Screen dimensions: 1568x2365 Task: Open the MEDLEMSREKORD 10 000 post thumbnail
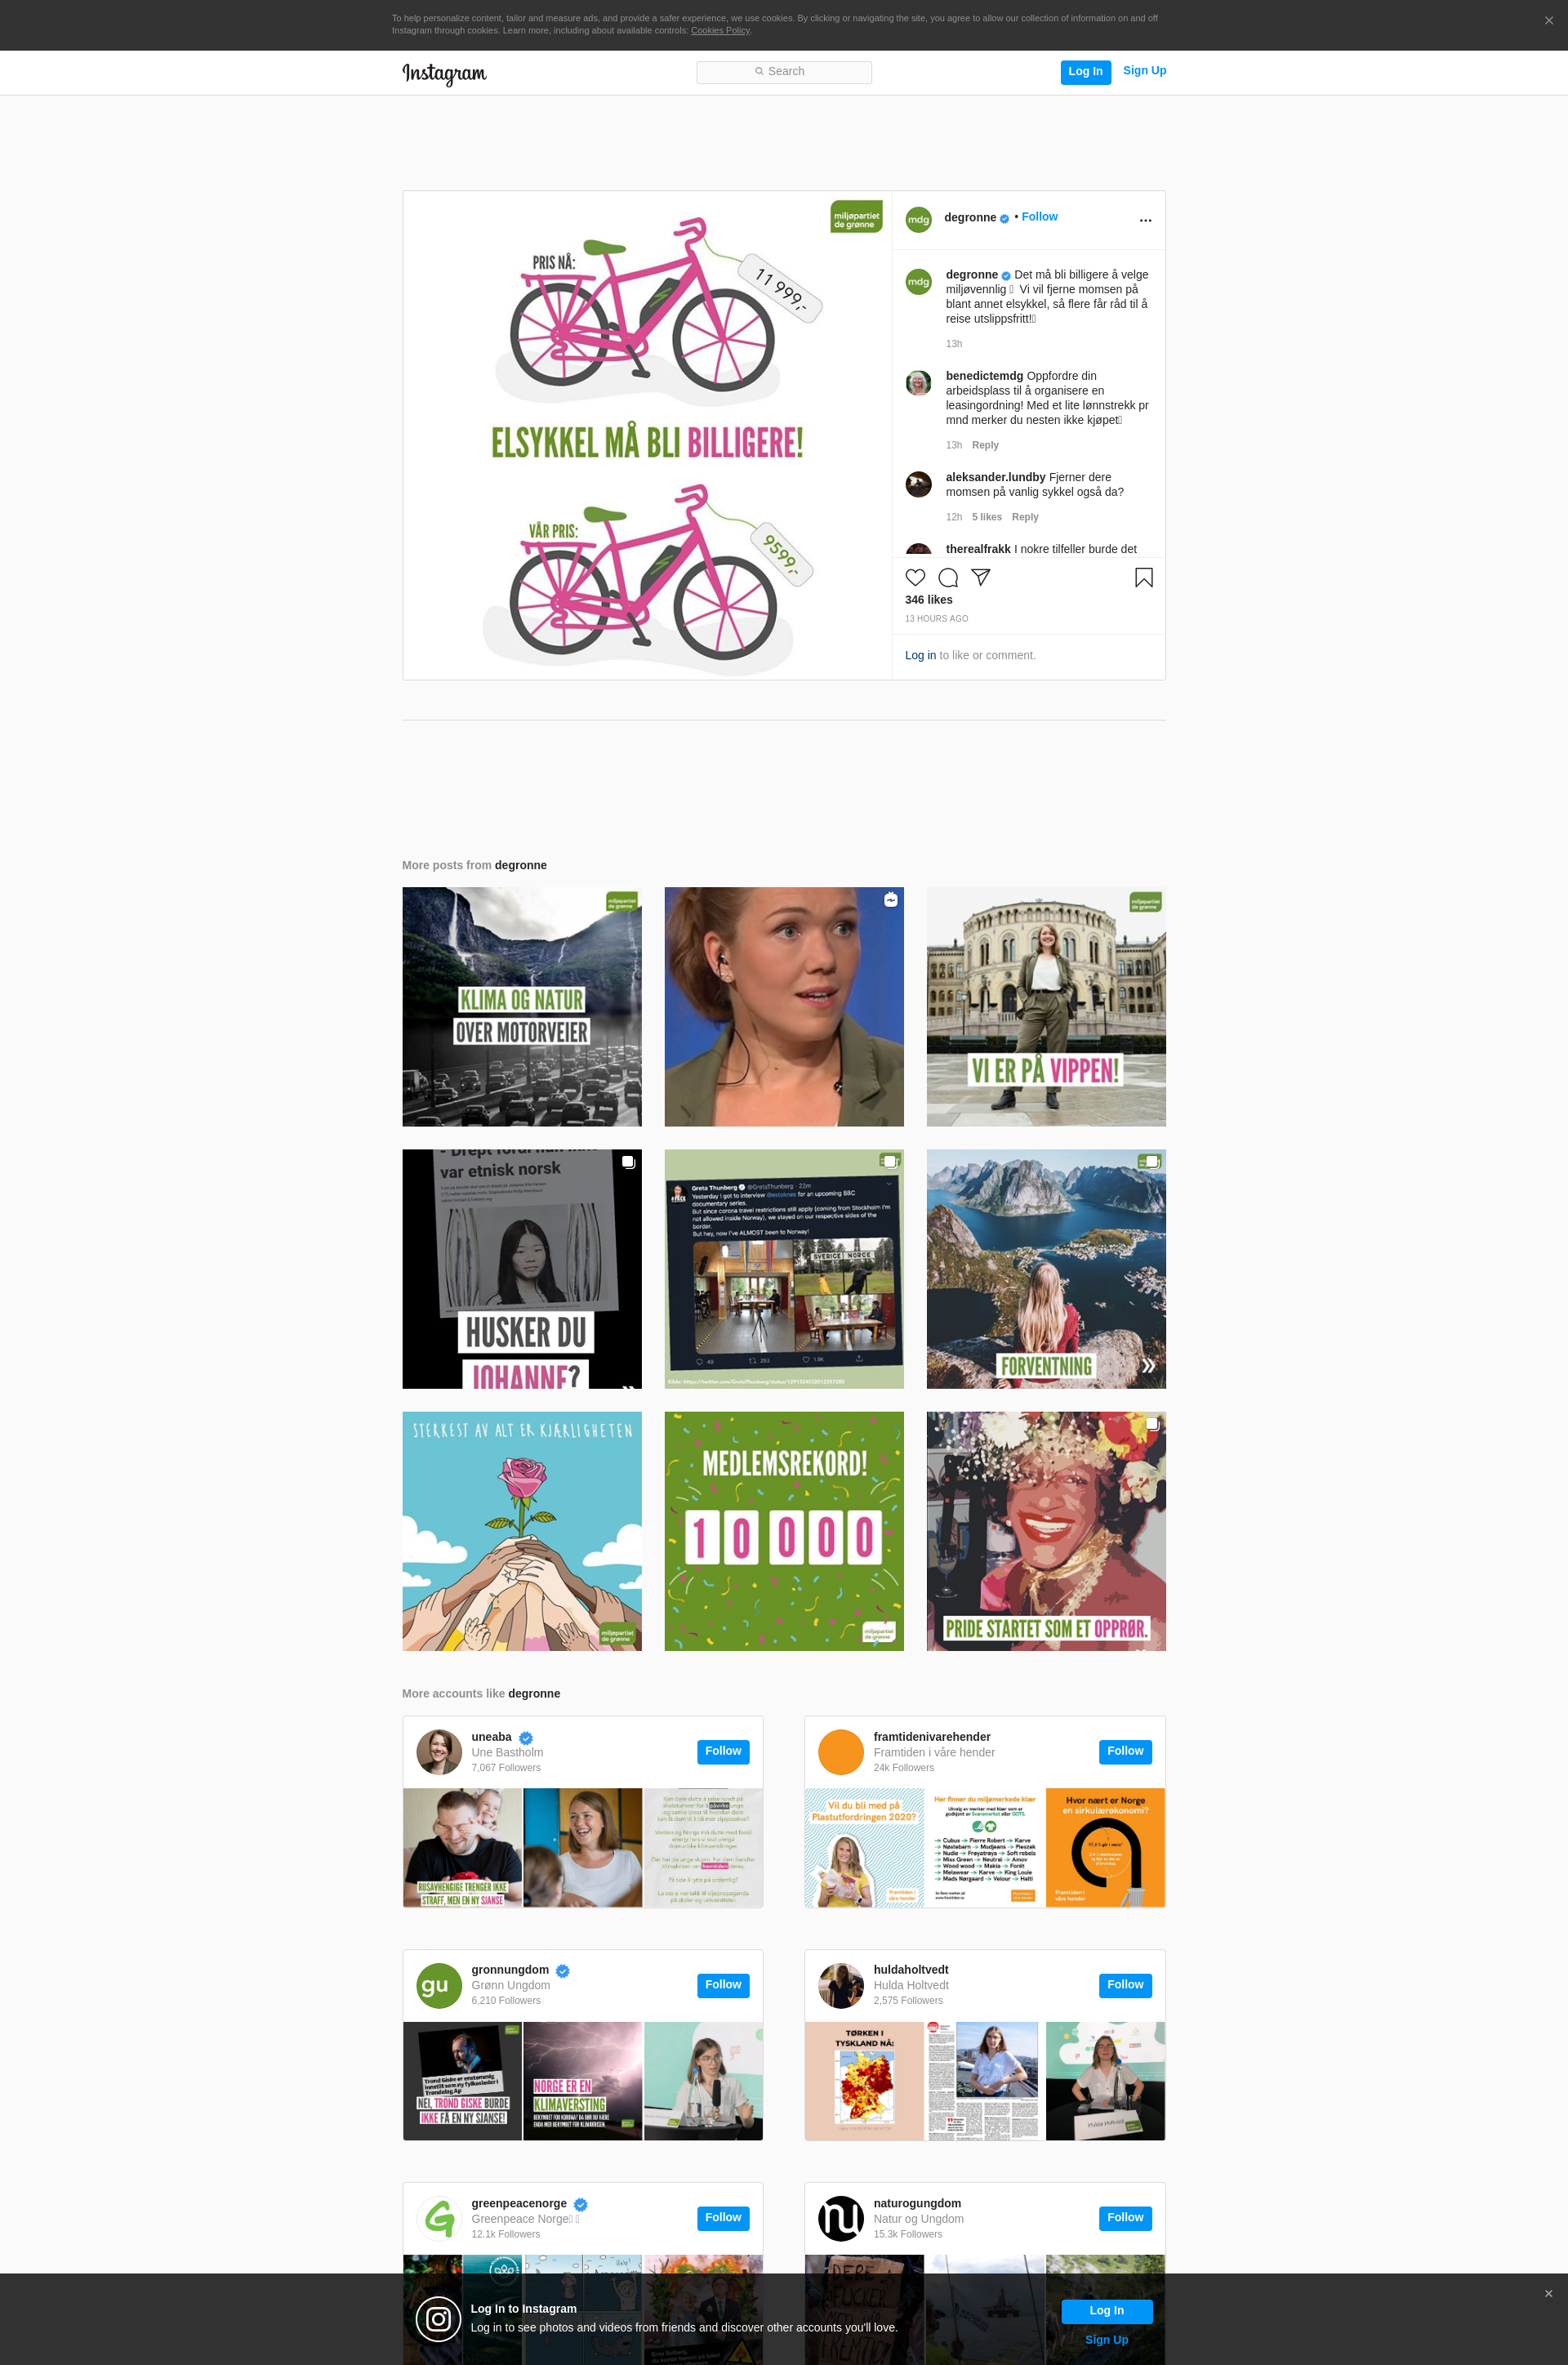coord(784,1531)
